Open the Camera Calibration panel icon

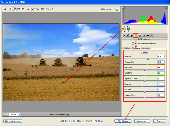[148, 35]
